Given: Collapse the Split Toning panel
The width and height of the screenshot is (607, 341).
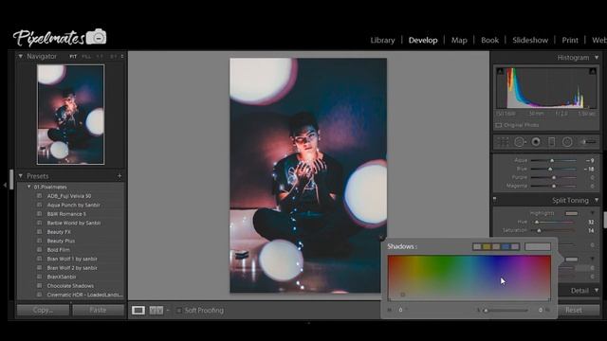Looking at the screenshot, I should pos(597,200).
